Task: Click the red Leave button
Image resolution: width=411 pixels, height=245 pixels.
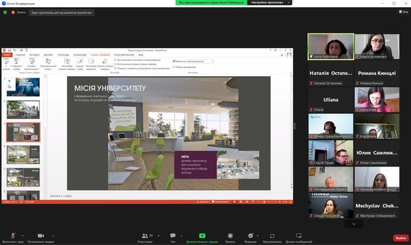Action: (x=400, y=237)
